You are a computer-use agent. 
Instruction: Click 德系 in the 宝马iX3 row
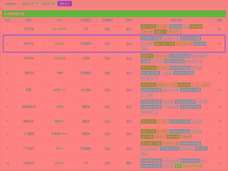[129, 163]
